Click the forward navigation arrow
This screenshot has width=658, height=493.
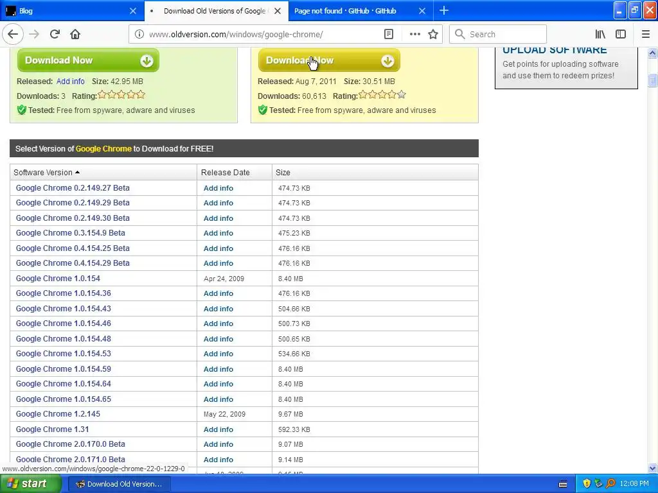point(35,35)
